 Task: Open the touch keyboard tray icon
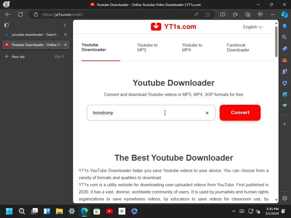[242, 211]
